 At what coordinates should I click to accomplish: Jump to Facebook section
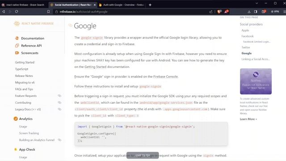click(x=248, y=36)
